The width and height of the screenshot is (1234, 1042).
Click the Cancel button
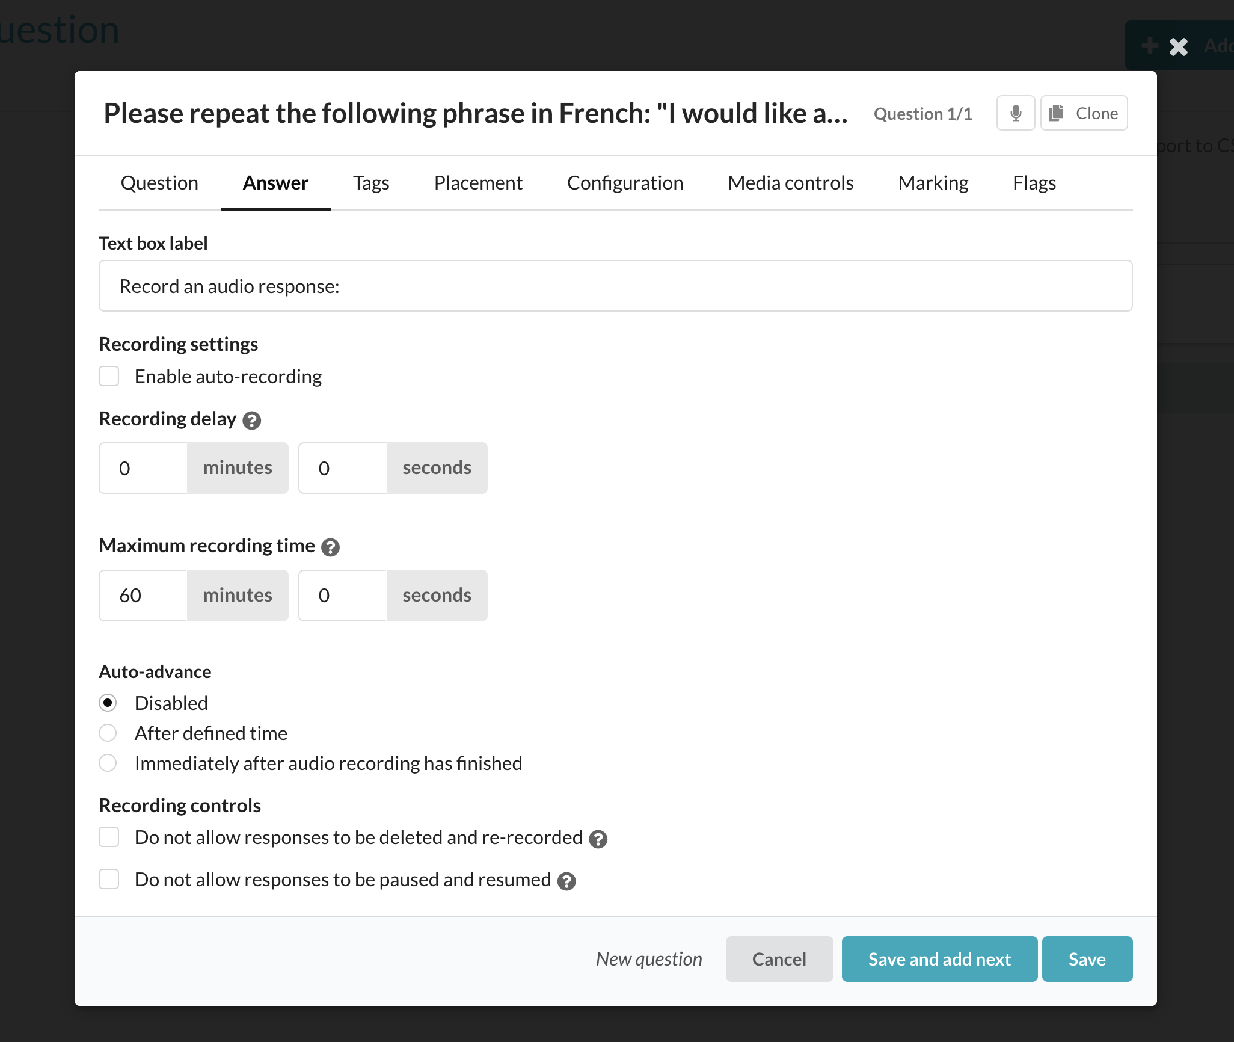tap(779, 959)
